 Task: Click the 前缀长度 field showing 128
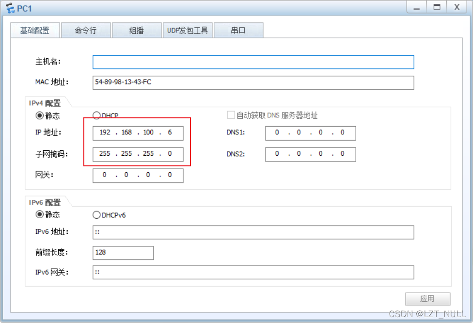click(123, 253)
